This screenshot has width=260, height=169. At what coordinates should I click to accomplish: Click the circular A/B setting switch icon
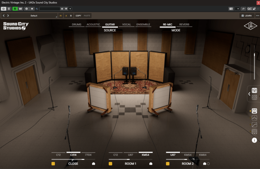coord(27,9)
